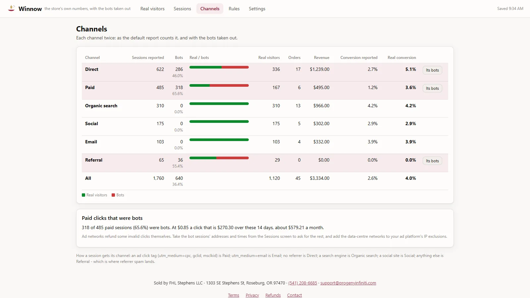The image size is (530, 298).
Task: Open the Contact footer link
Action: (x=294, y=295)
